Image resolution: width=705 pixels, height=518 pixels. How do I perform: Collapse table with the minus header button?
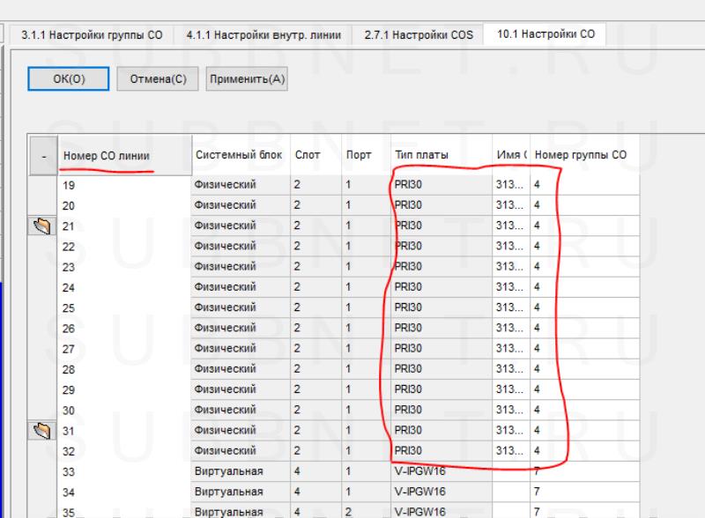(x=42, y=156)
